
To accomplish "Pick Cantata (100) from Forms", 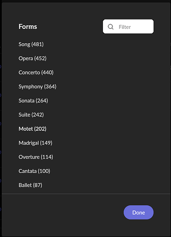I will 34,171.
